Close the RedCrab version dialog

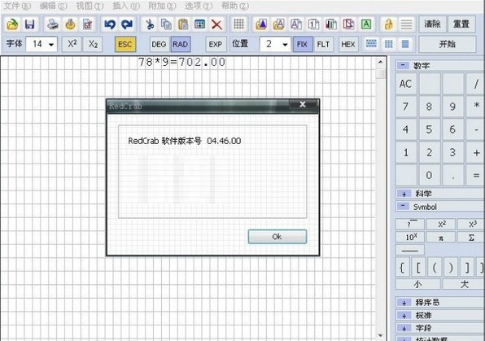click(x=303, y=104)
